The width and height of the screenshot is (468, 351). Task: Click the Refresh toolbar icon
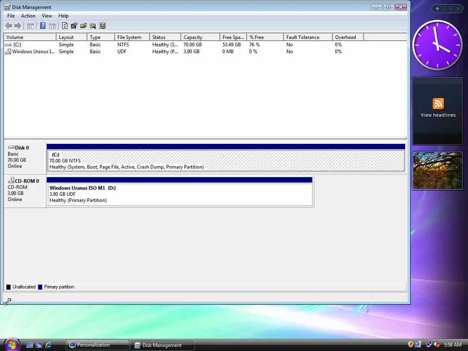coord(65,26)
